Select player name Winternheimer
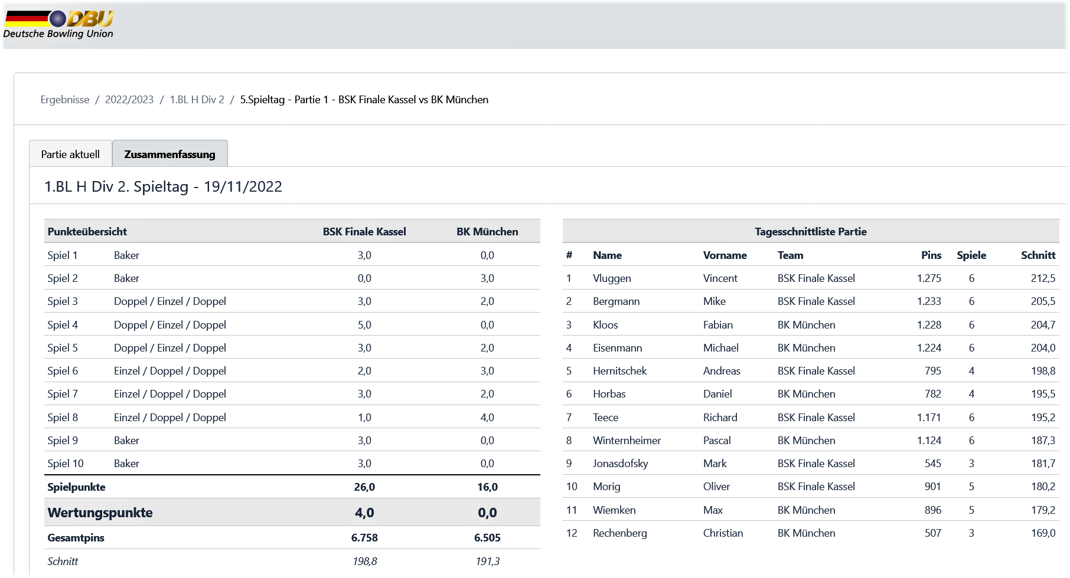 pos(627,441)
